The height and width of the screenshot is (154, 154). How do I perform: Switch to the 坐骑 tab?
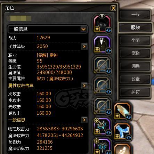135,40
